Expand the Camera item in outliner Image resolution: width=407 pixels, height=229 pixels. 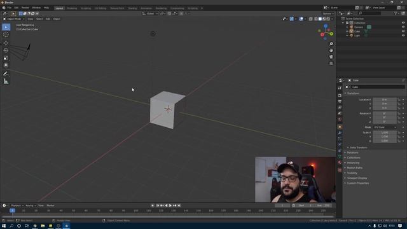coord(347,27)
